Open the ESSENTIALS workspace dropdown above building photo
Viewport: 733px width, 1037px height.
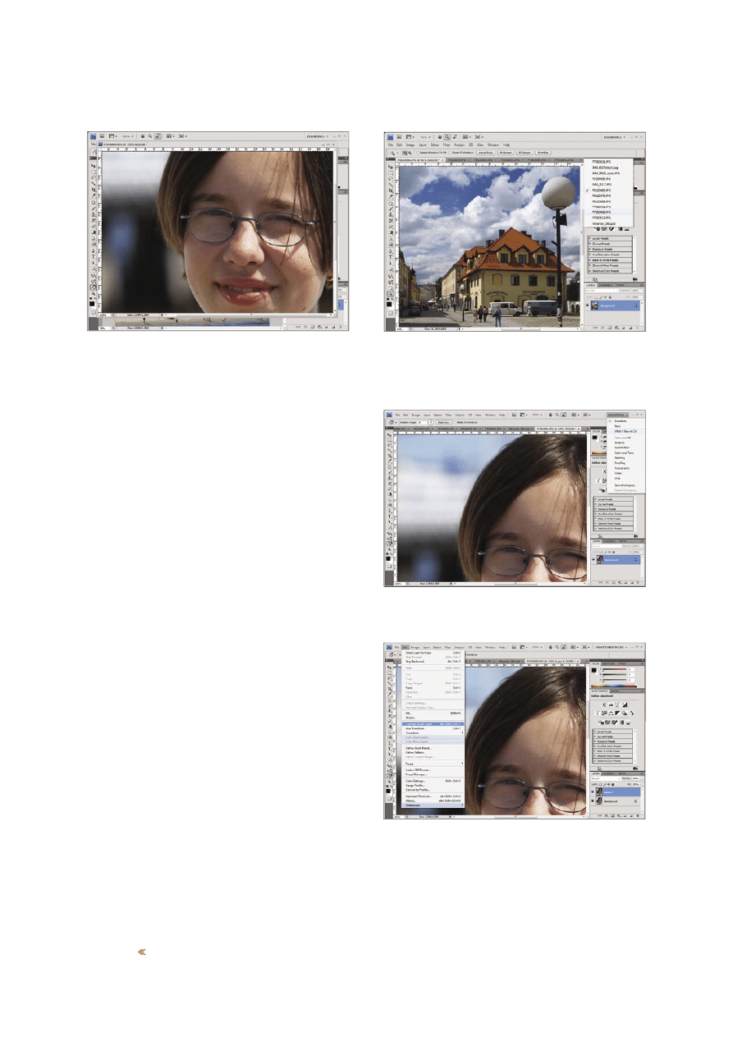(x=613, y=135)
